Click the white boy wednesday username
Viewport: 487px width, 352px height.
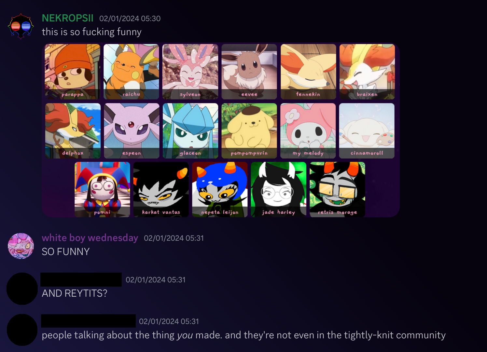(90, 238)
